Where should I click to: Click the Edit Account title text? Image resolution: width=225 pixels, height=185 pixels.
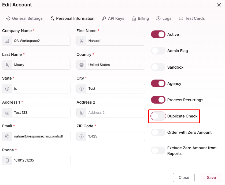(17, 5)
